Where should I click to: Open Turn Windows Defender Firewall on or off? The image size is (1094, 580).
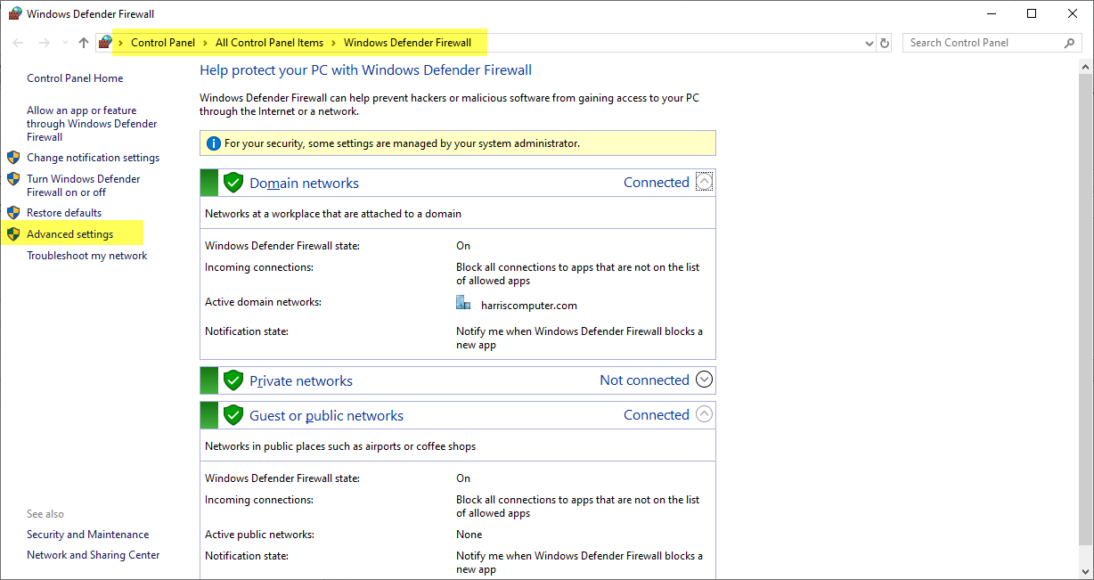83,185
